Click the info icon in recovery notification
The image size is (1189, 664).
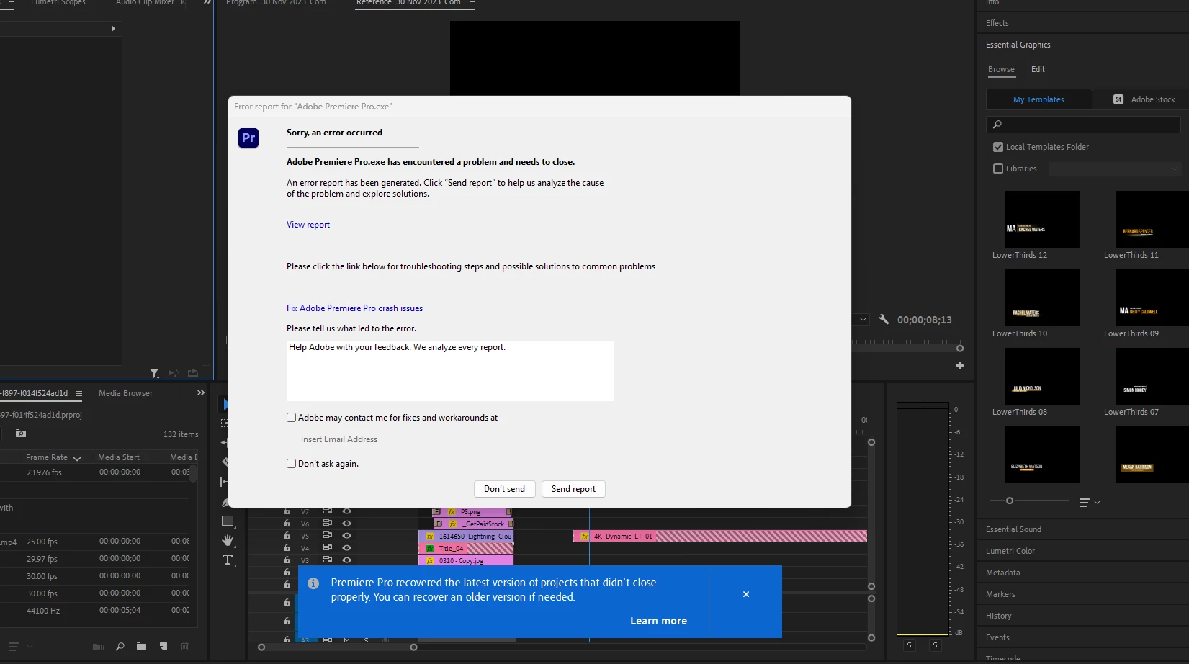pyautogui.click(x=313, y=583)
